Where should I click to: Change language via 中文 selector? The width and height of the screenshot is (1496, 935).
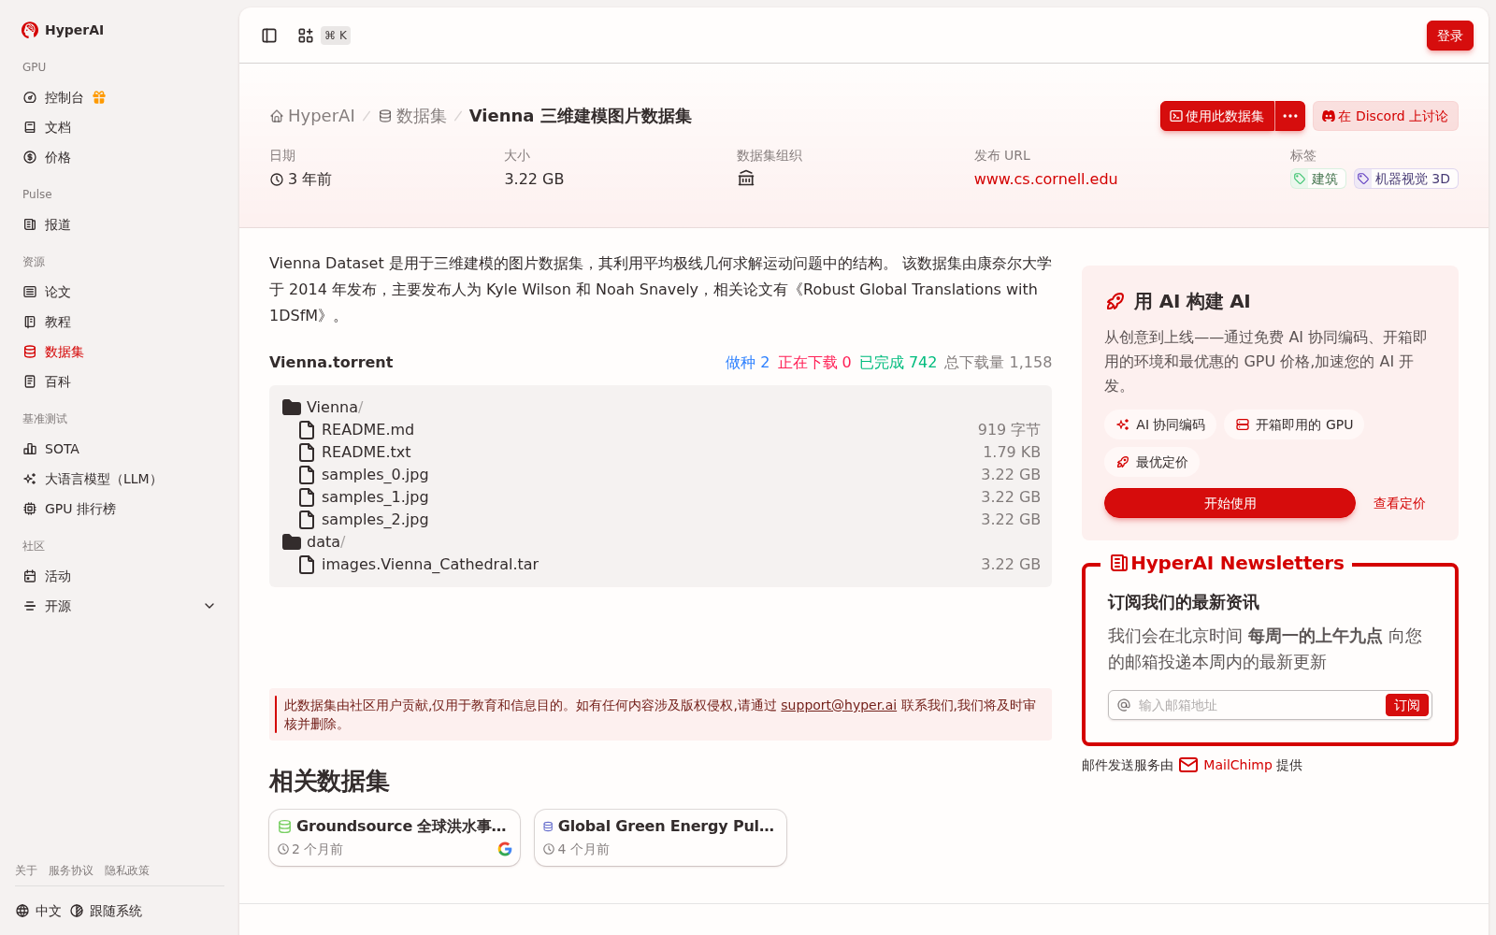tap(38, 911)
